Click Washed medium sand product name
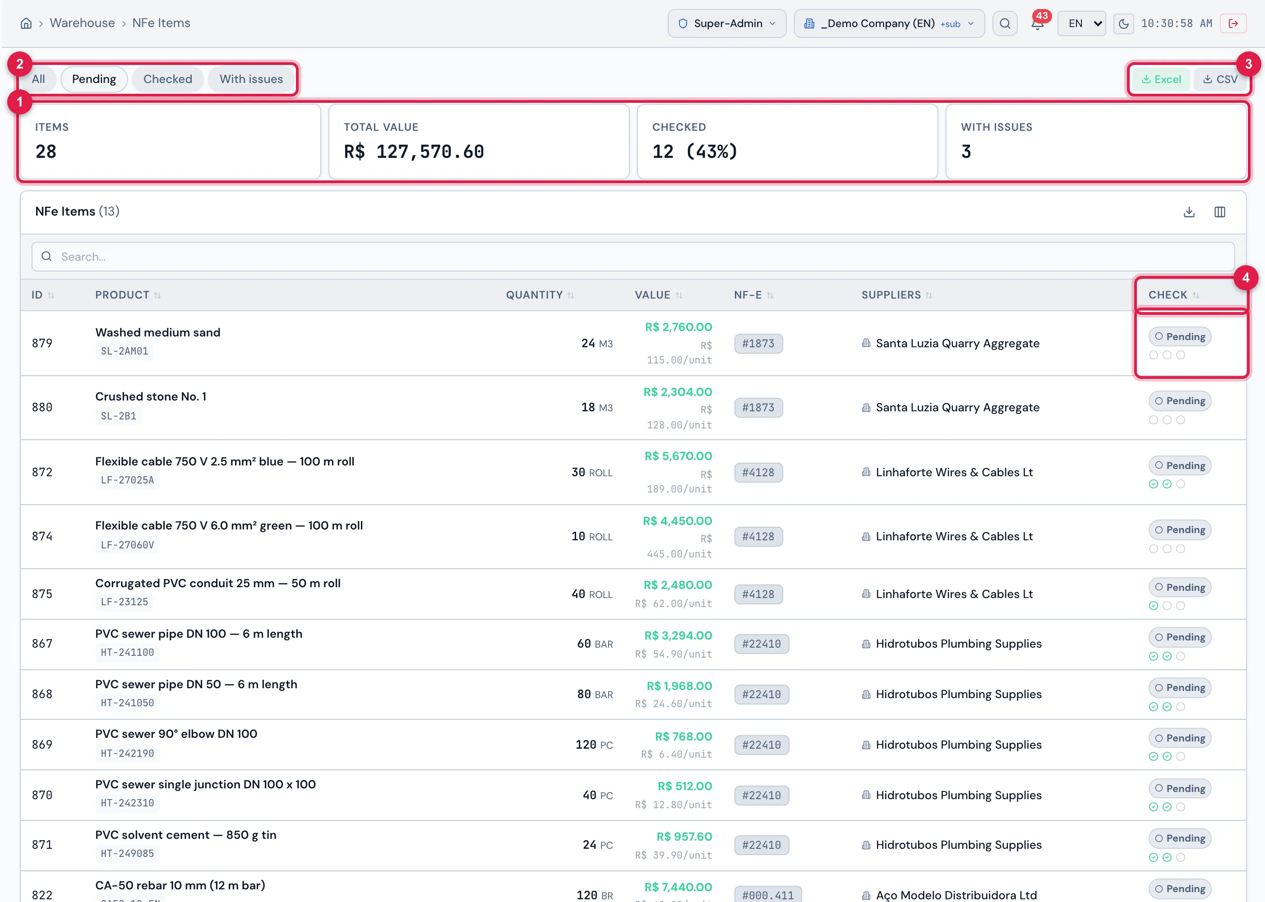1265x902 pixels. pyautogui.click(x=158, y=333)
